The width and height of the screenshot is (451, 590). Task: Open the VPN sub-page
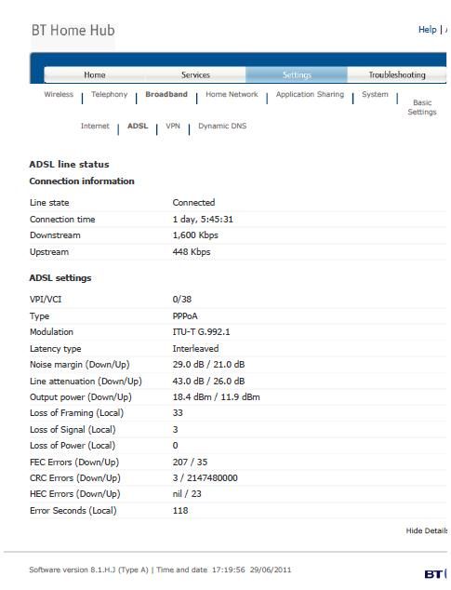coord(173,126)
